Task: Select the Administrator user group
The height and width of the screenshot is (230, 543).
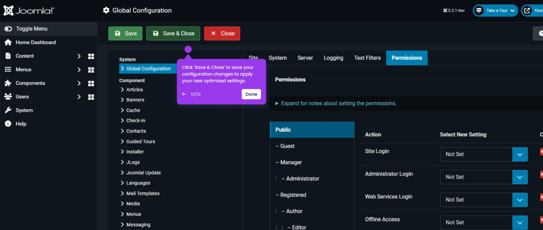Action: point(312,179)
